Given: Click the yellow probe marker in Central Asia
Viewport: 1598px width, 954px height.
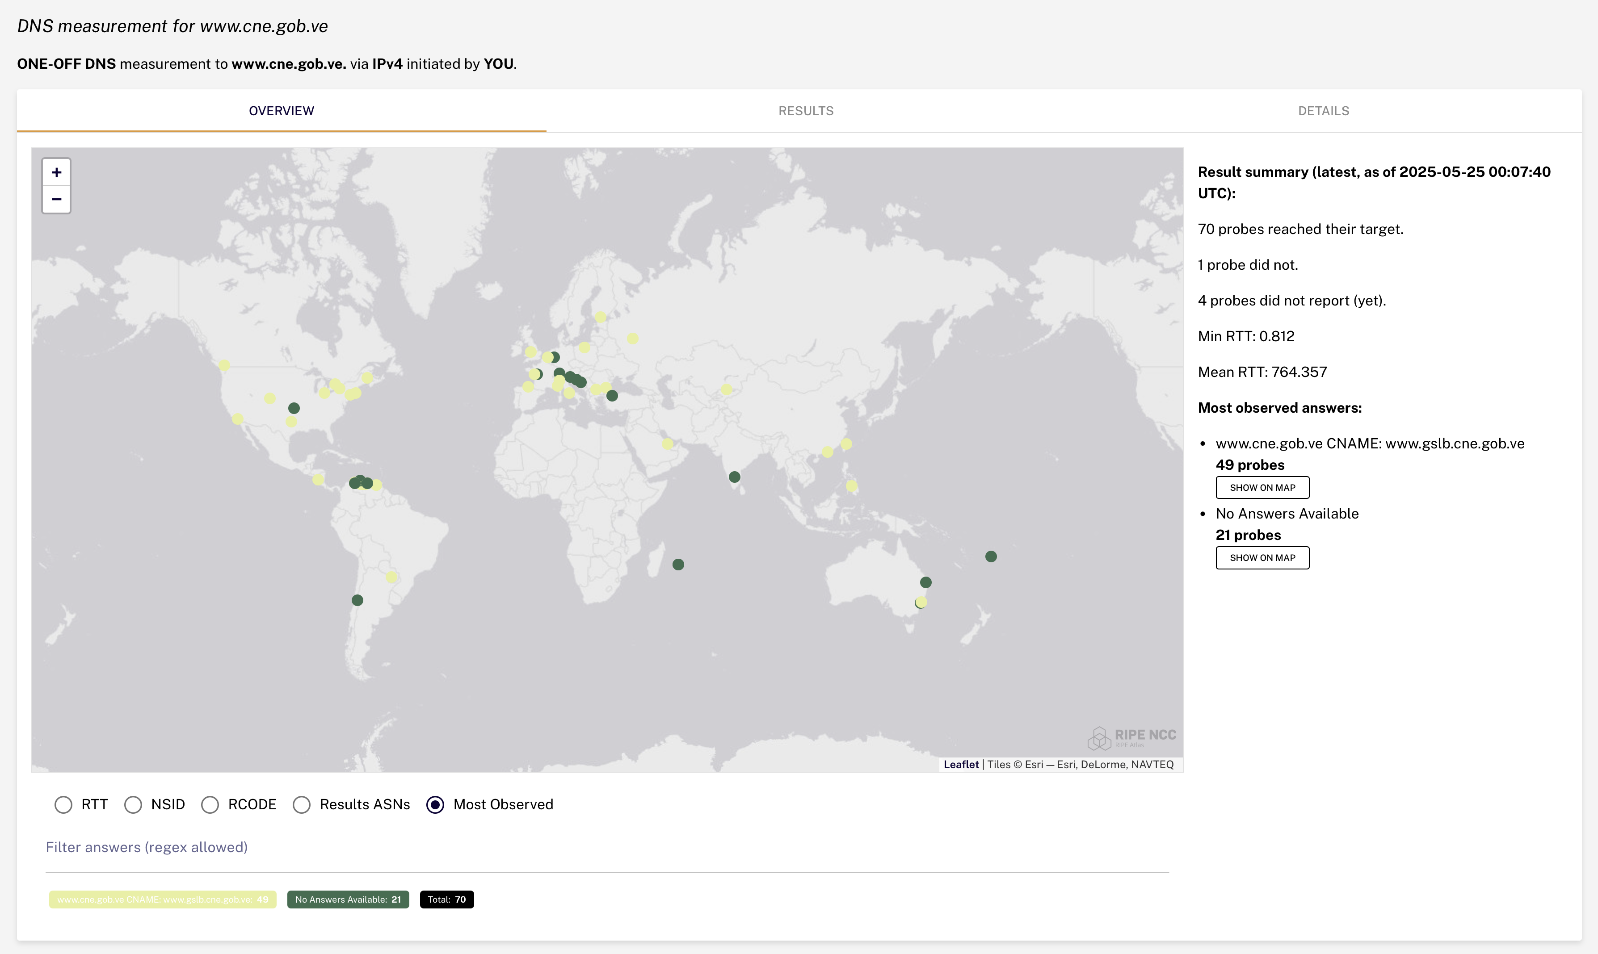Looking at the screenshot, I should click(x=727, y=389).
